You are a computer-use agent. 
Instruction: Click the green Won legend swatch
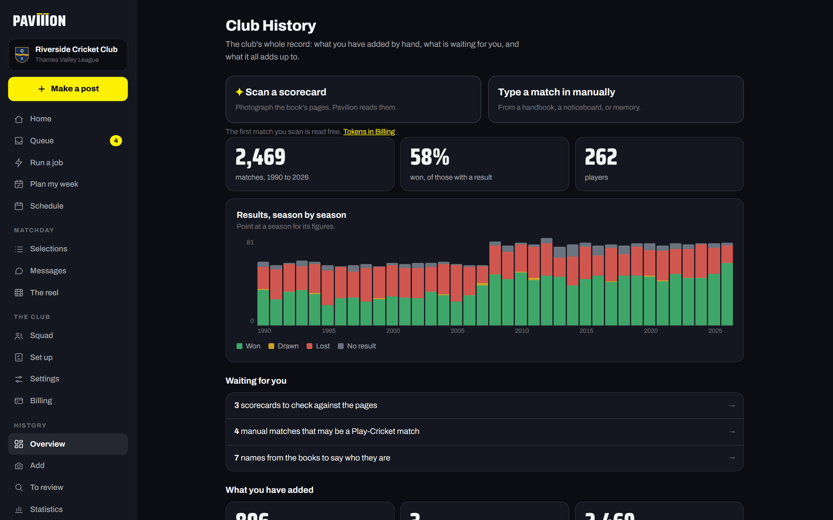(239, 346)
